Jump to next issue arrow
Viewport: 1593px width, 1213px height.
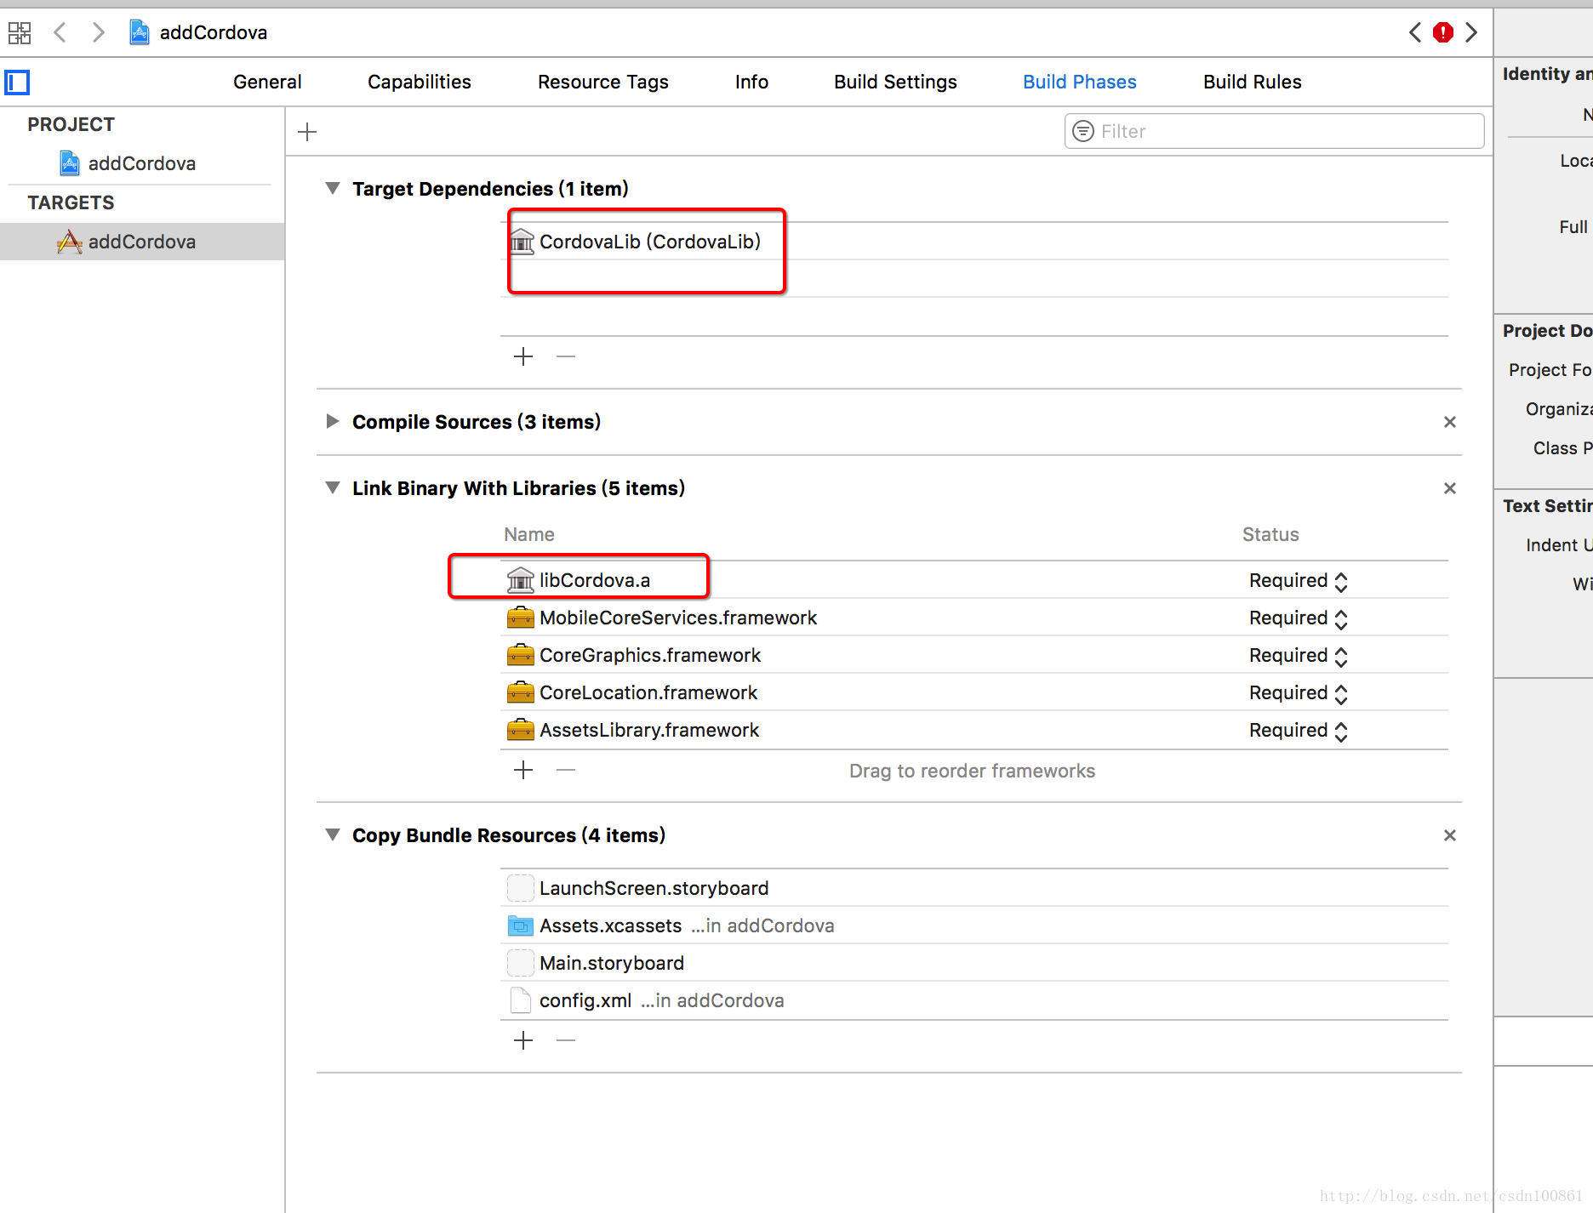pyautogui.click(x=1471, y=32)
